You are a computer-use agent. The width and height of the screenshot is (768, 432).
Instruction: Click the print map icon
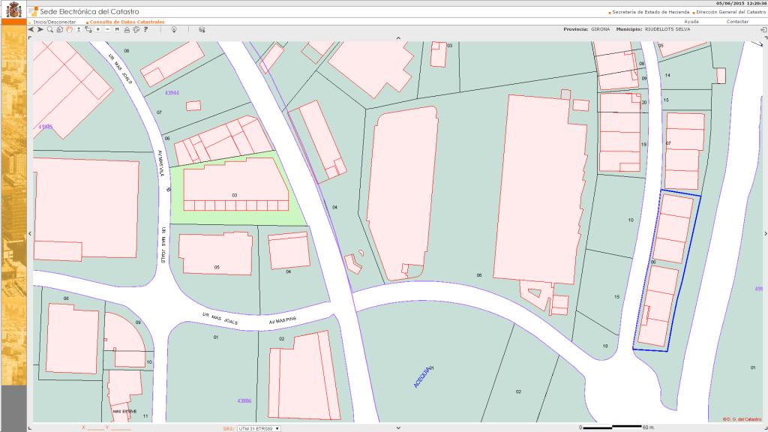[x=127, y=29]
